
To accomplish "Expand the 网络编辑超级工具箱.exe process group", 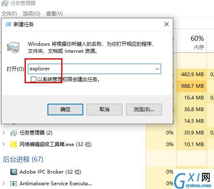I will [4, 144].
